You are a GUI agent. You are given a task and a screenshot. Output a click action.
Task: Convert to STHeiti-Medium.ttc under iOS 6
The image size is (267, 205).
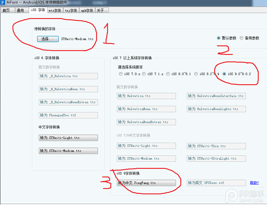[68, 151]
